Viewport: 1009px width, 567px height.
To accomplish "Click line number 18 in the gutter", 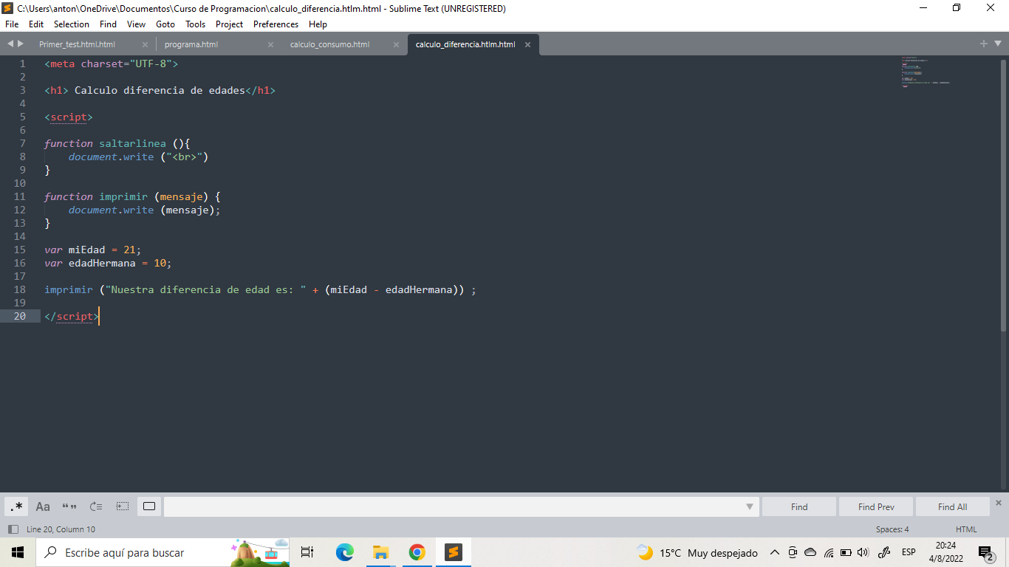I will [19, 289].
